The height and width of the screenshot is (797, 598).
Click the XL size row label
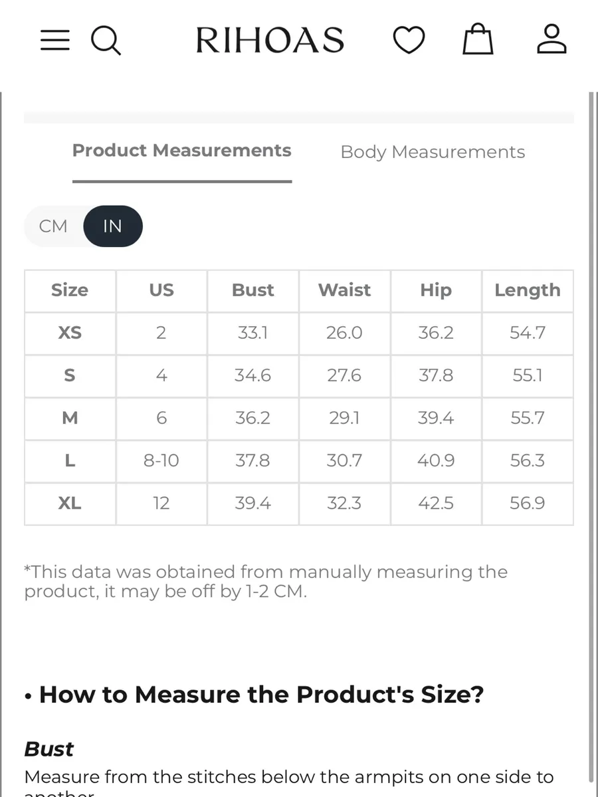click(x=70, y=503)
